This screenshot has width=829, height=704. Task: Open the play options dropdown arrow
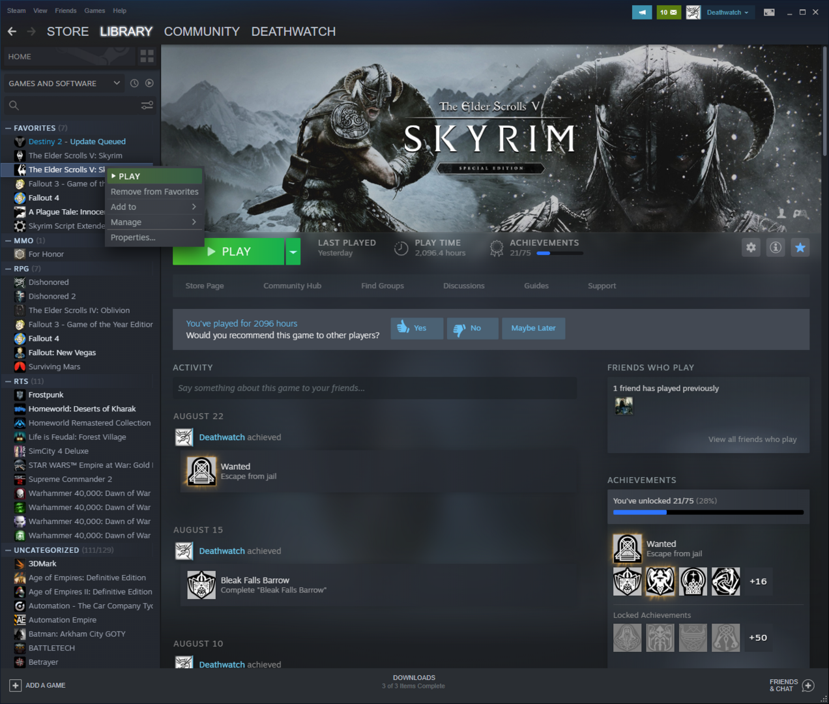click(293, 252)
